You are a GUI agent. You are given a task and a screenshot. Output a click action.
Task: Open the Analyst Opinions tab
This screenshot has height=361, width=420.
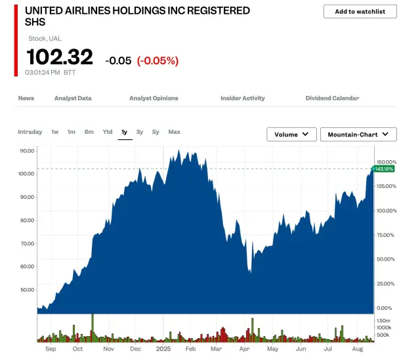154,98
